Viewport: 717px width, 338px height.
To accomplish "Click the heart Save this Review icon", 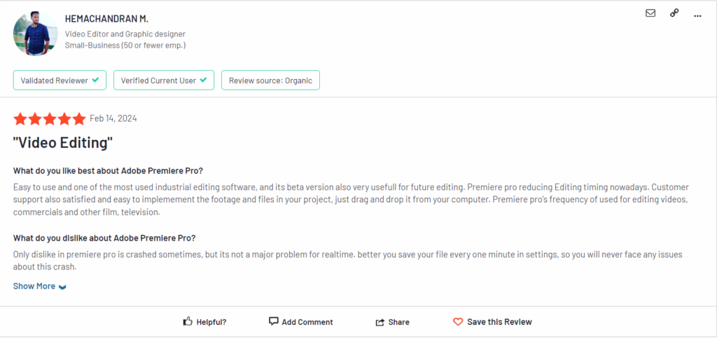I will coord(458,322).
